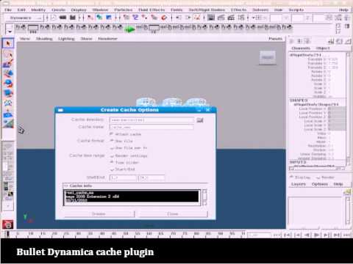This screenshot has height=264, width=353.
Task: Select the One file cache format
Action: click(112, 141)
